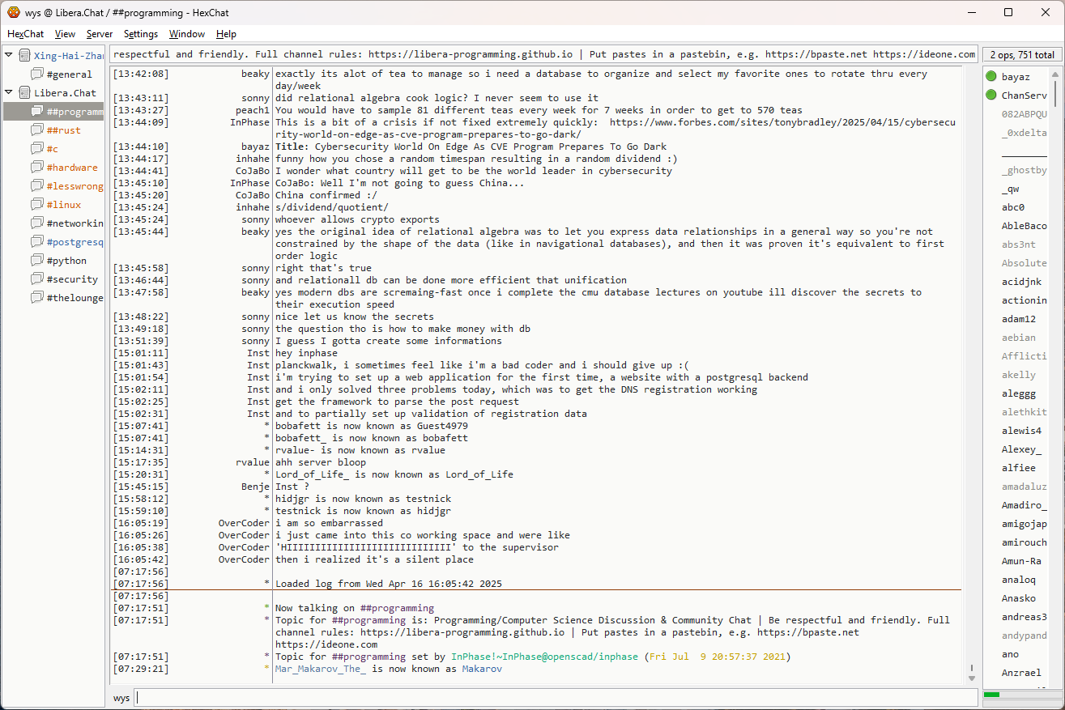Open the Settings menu
Image resolution: width=1065 pixels, height=710 pixels.
tap(141, 34)
